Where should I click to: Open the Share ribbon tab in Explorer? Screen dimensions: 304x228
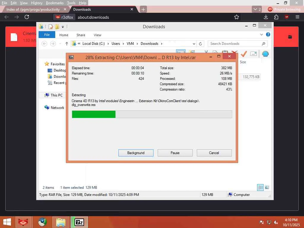(x=81, y=35)
